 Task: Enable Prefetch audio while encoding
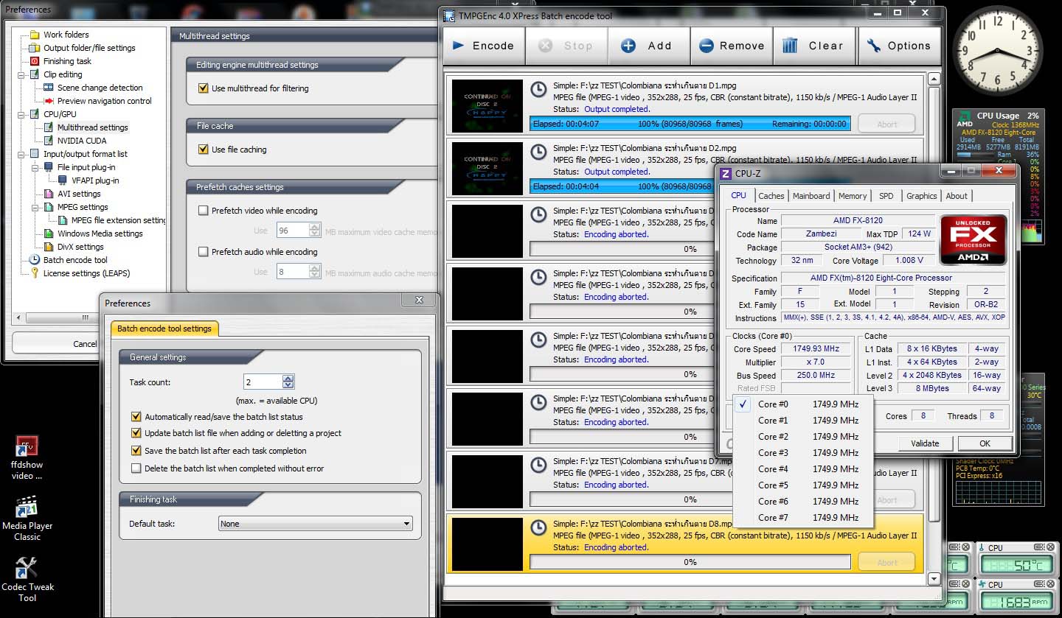click(204, 252)
